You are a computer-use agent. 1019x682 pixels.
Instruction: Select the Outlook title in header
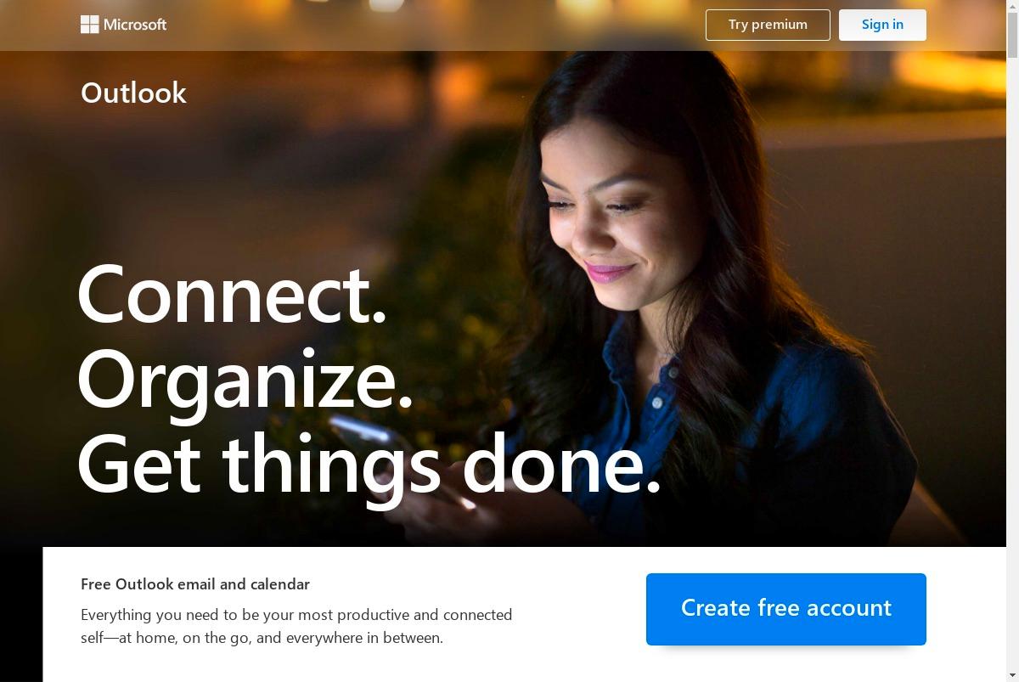click(133, 93)
